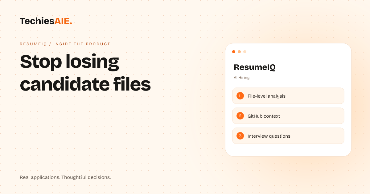Click the 'RESUMEIQ / INSIDE THE PRODUCT' label
Screen dimensions: 370x194
click(65, 44)
